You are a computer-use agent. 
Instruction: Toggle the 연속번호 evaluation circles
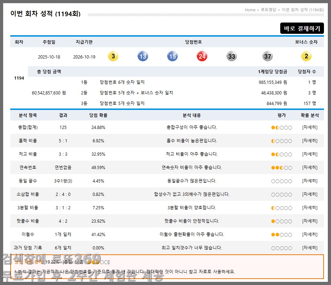tap(281, 167)
